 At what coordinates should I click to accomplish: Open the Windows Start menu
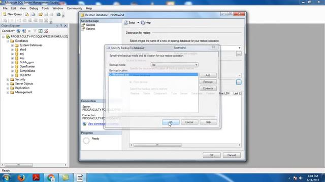point(6,177)
